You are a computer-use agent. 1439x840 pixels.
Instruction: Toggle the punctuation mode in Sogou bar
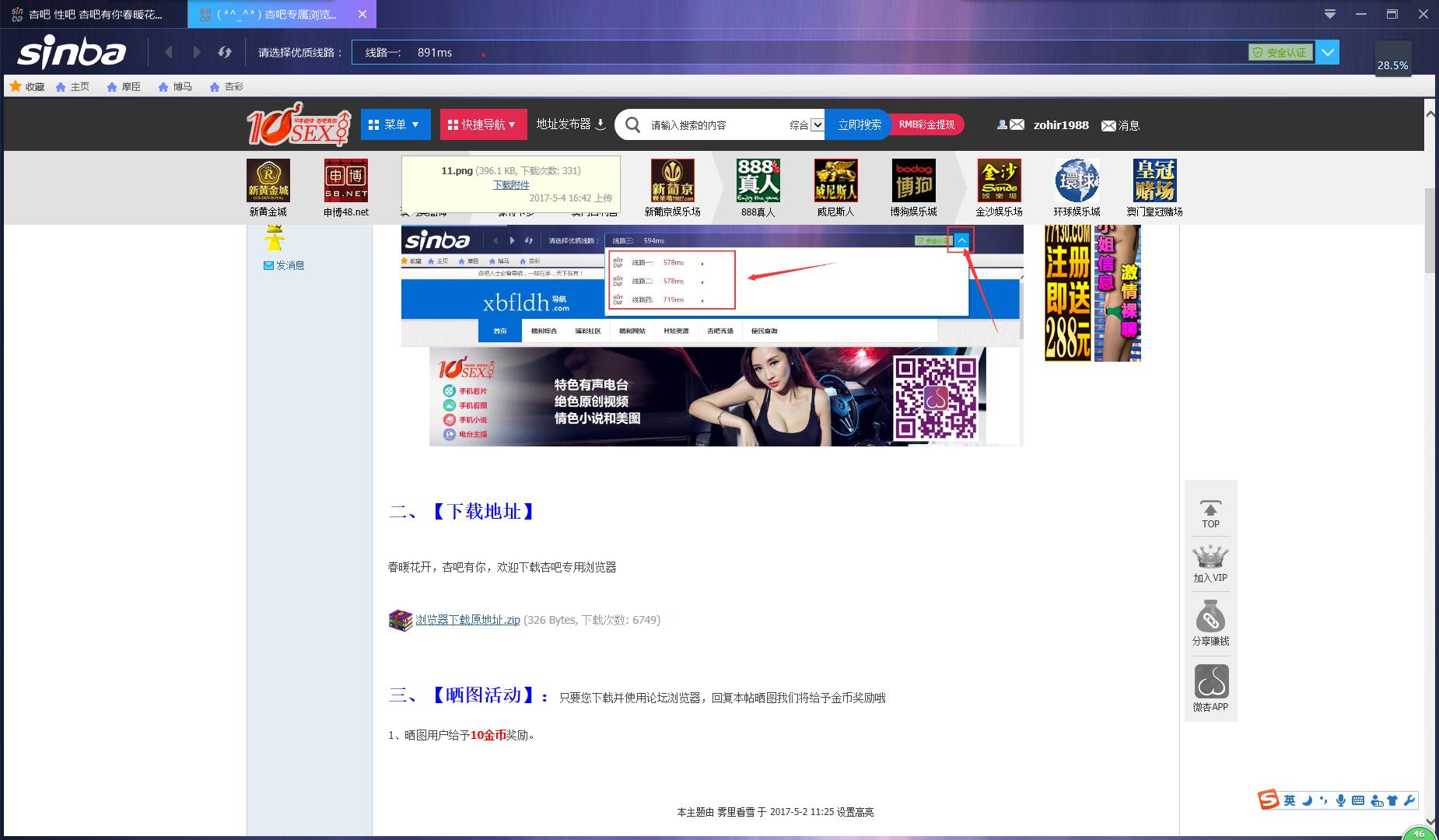point(1324,800)
